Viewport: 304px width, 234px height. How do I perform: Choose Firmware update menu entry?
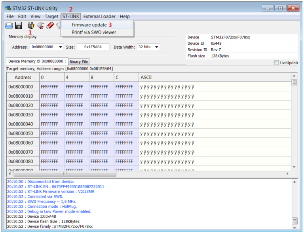97,25
